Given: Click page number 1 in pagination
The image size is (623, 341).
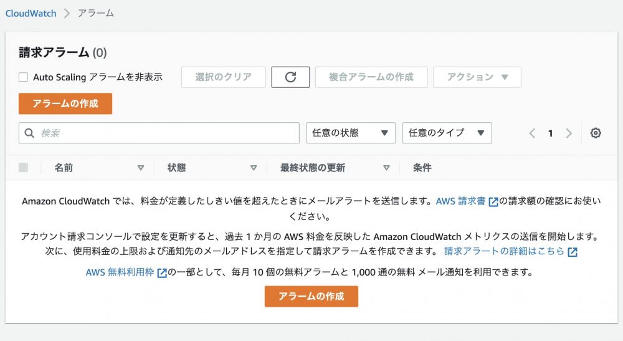Looking at the screenshot, I should click(x=550, y=133).
